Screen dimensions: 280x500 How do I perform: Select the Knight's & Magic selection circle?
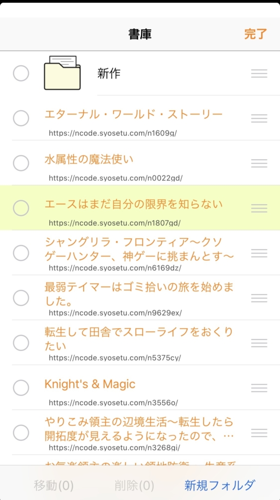21,388
